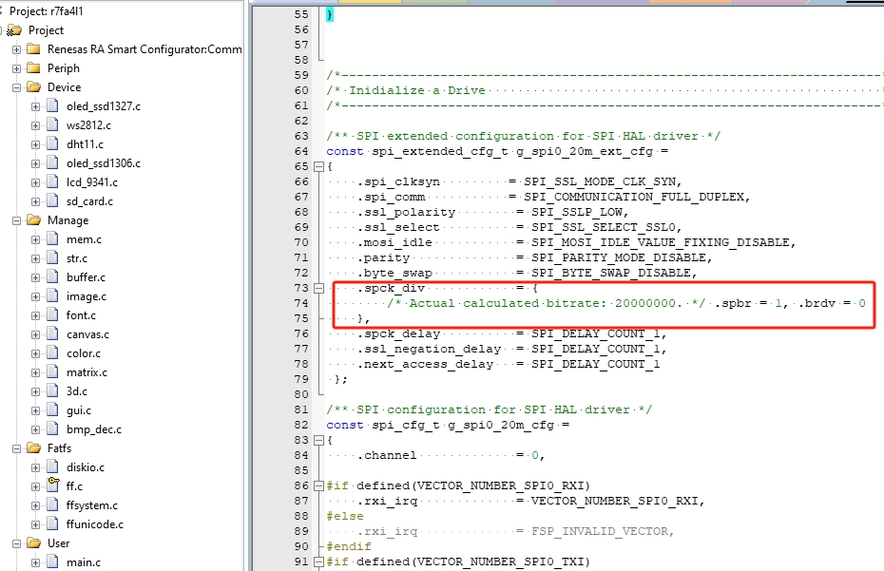Expand the str.c file node
884x571 pixels.
(x=35, y=258)
